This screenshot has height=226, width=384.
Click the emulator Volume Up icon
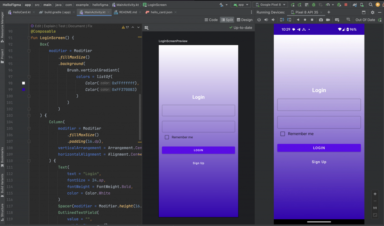266,20
